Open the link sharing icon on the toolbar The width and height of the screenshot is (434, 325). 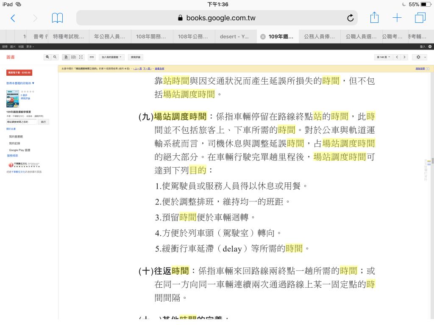(x=91, y=57)
